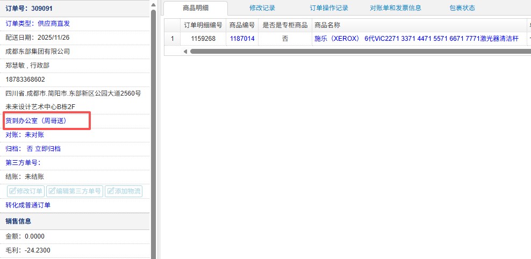Viewport: 531px width, 259px height.
Task: Click the 商品名称 column header
Action: click(x=327, y=25)
